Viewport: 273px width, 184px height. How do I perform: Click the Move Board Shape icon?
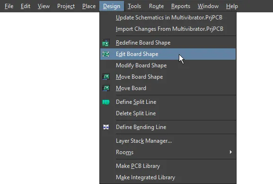106,77
